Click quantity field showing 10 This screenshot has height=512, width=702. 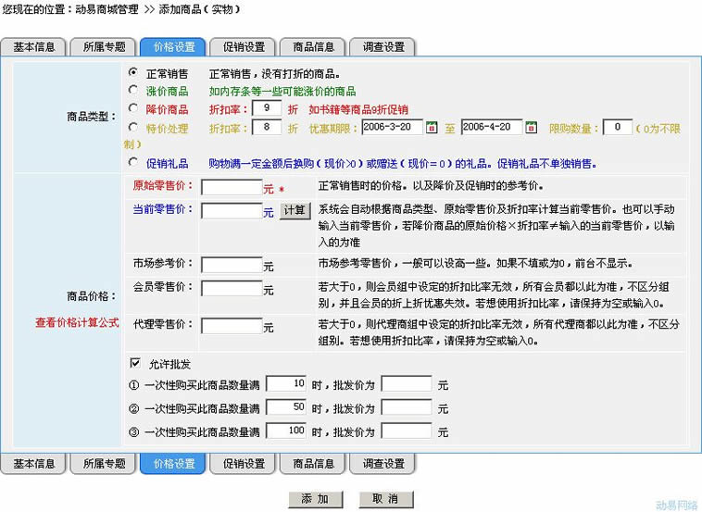[x=286, y=384]
